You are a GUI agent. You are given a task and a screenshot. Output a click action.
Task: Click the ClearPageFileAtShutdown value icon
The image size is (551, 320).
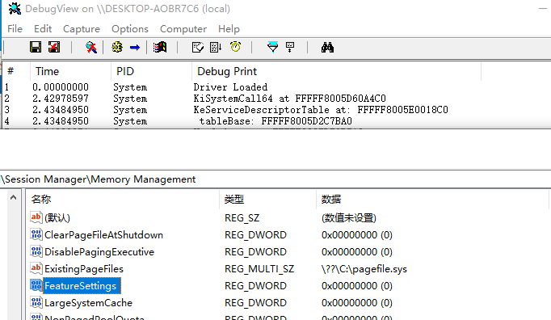tap(36, 234)
